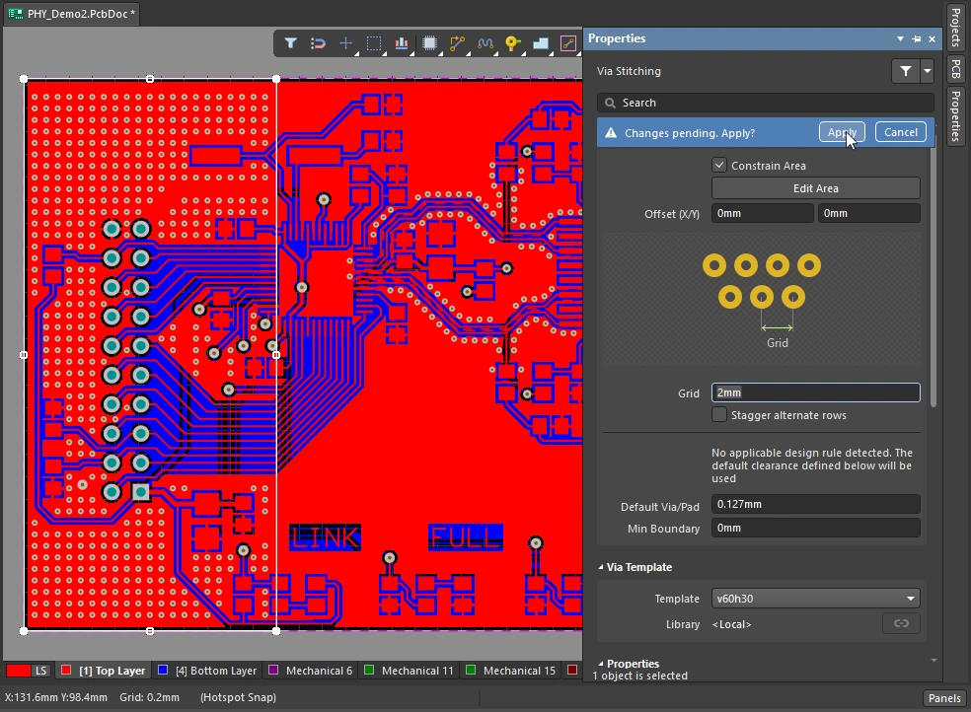Select the place via tool
The image size is (971, 712).
tap(511, 43)
